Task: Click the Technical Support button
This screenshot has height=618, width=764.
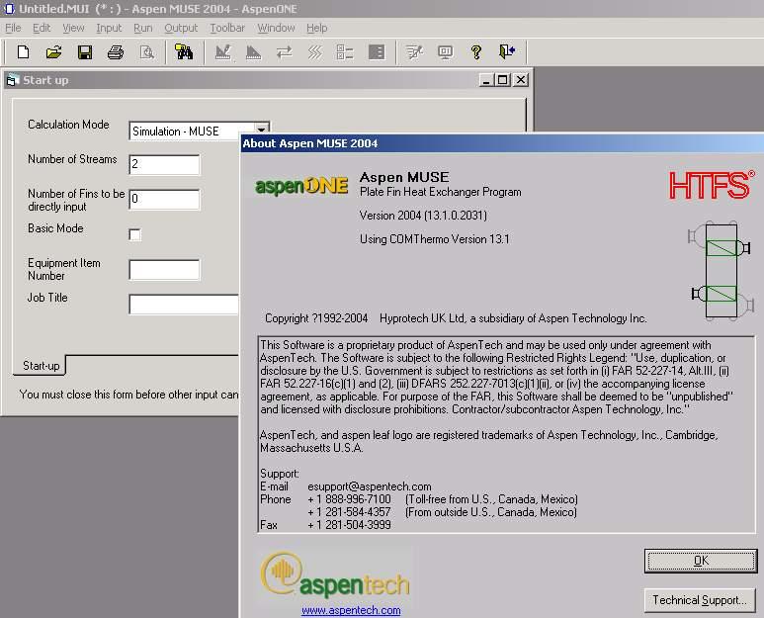Action: [x=700, y=600]
